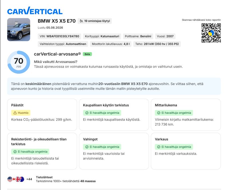The height and width of the screenshot is (190, 227).
Task: Click the Korityyppi: Katumaasturi chip
Action: [102, 36]
